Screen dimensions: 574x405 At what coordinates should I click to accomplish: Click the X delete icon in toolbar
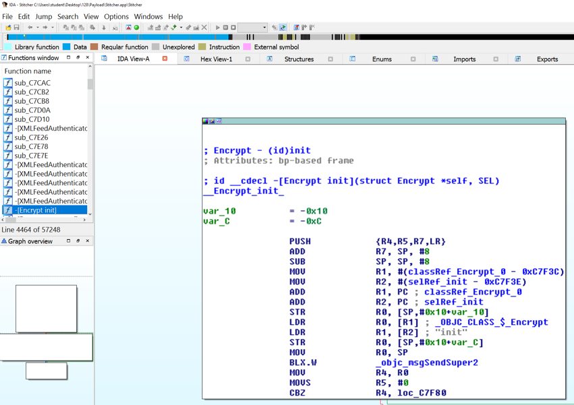[205, 28]
